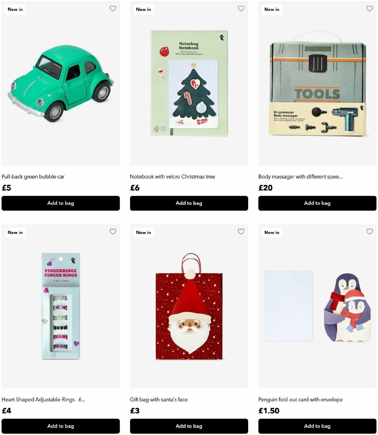
Task: Add heart-shaped rings to bag
Action: pyautogui.click(x=60, y=426)
